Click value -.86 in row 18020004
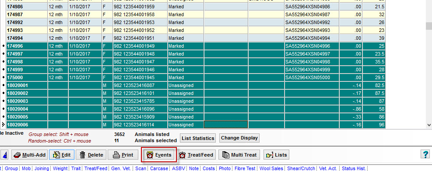The width and height of the screenshot is (432, 171). click(351, 109)
